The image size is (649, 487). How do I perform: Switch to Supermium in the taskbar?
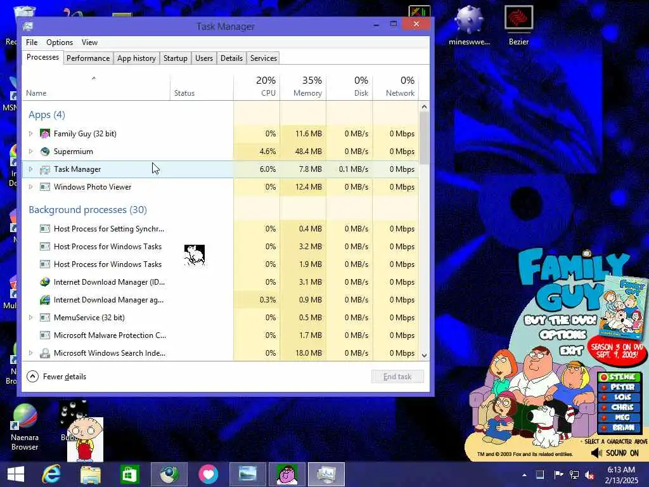(169, 474)
